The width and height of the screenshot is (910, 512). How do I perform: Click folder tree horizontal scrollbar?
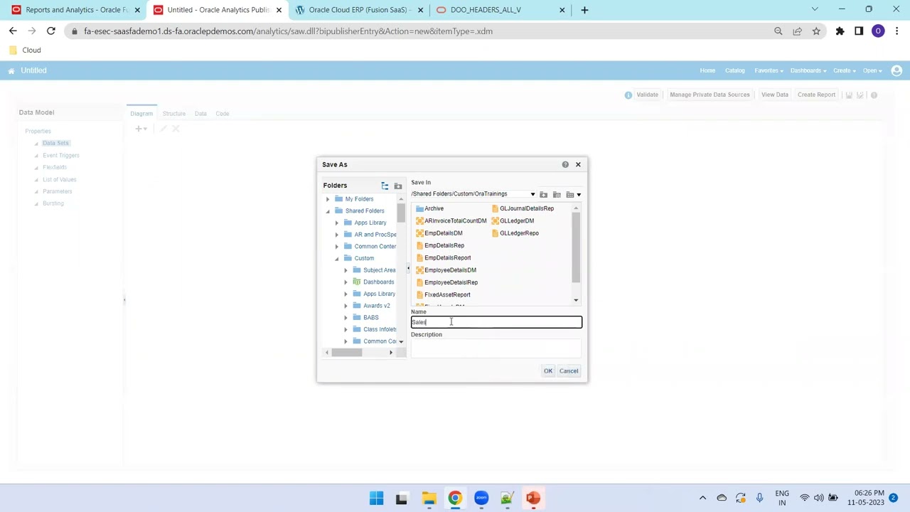[347, 353]
